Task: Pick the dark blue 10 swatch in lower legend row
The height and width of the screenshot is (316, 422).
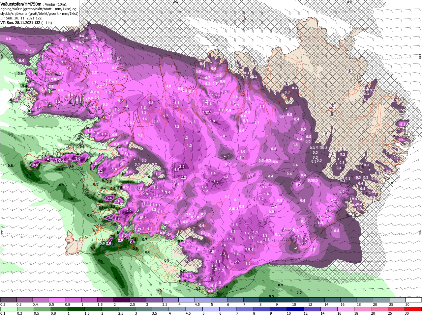Action: 294,309
